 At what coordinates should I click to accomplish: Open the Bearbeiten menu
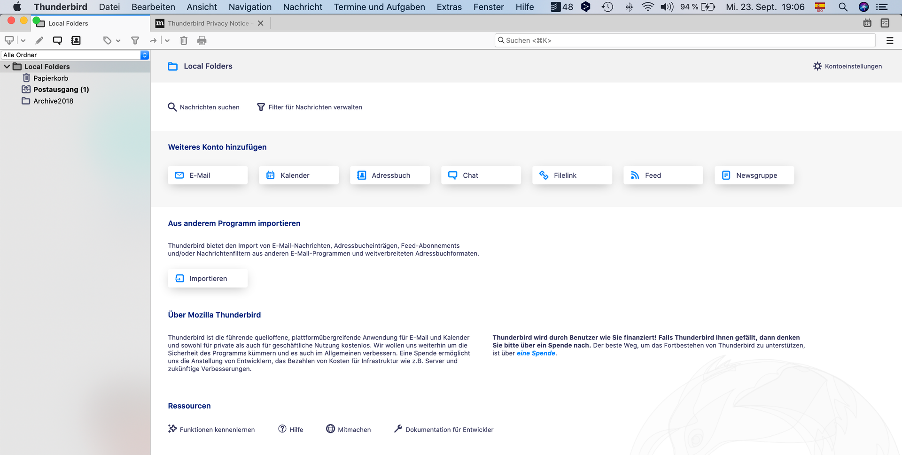point(153,7)
